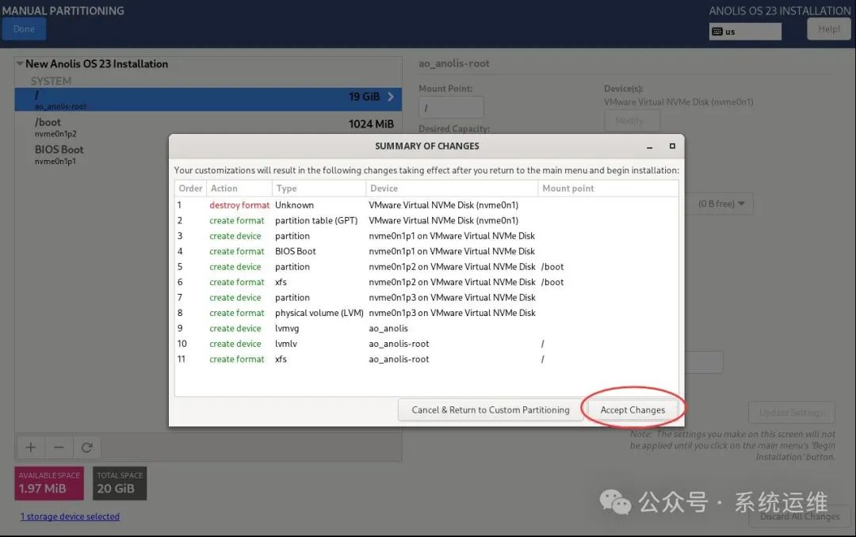Select row 1 destroy format Unknown
856x537 pixels.
(x=426, y=205)
